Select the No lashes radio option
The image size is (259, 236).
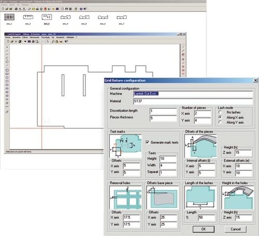point(220,112)
